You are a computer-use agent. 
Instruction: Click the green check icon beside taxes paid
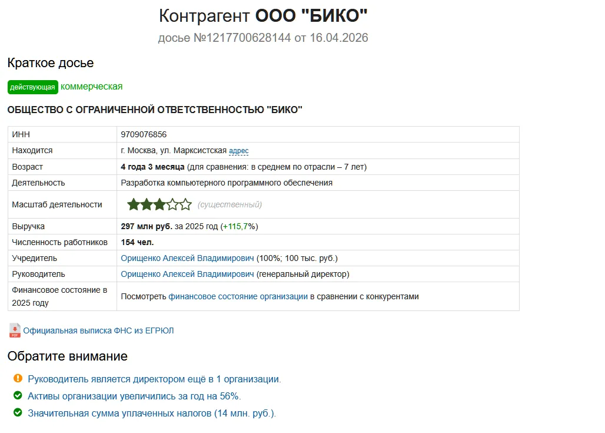click(18, 412)
